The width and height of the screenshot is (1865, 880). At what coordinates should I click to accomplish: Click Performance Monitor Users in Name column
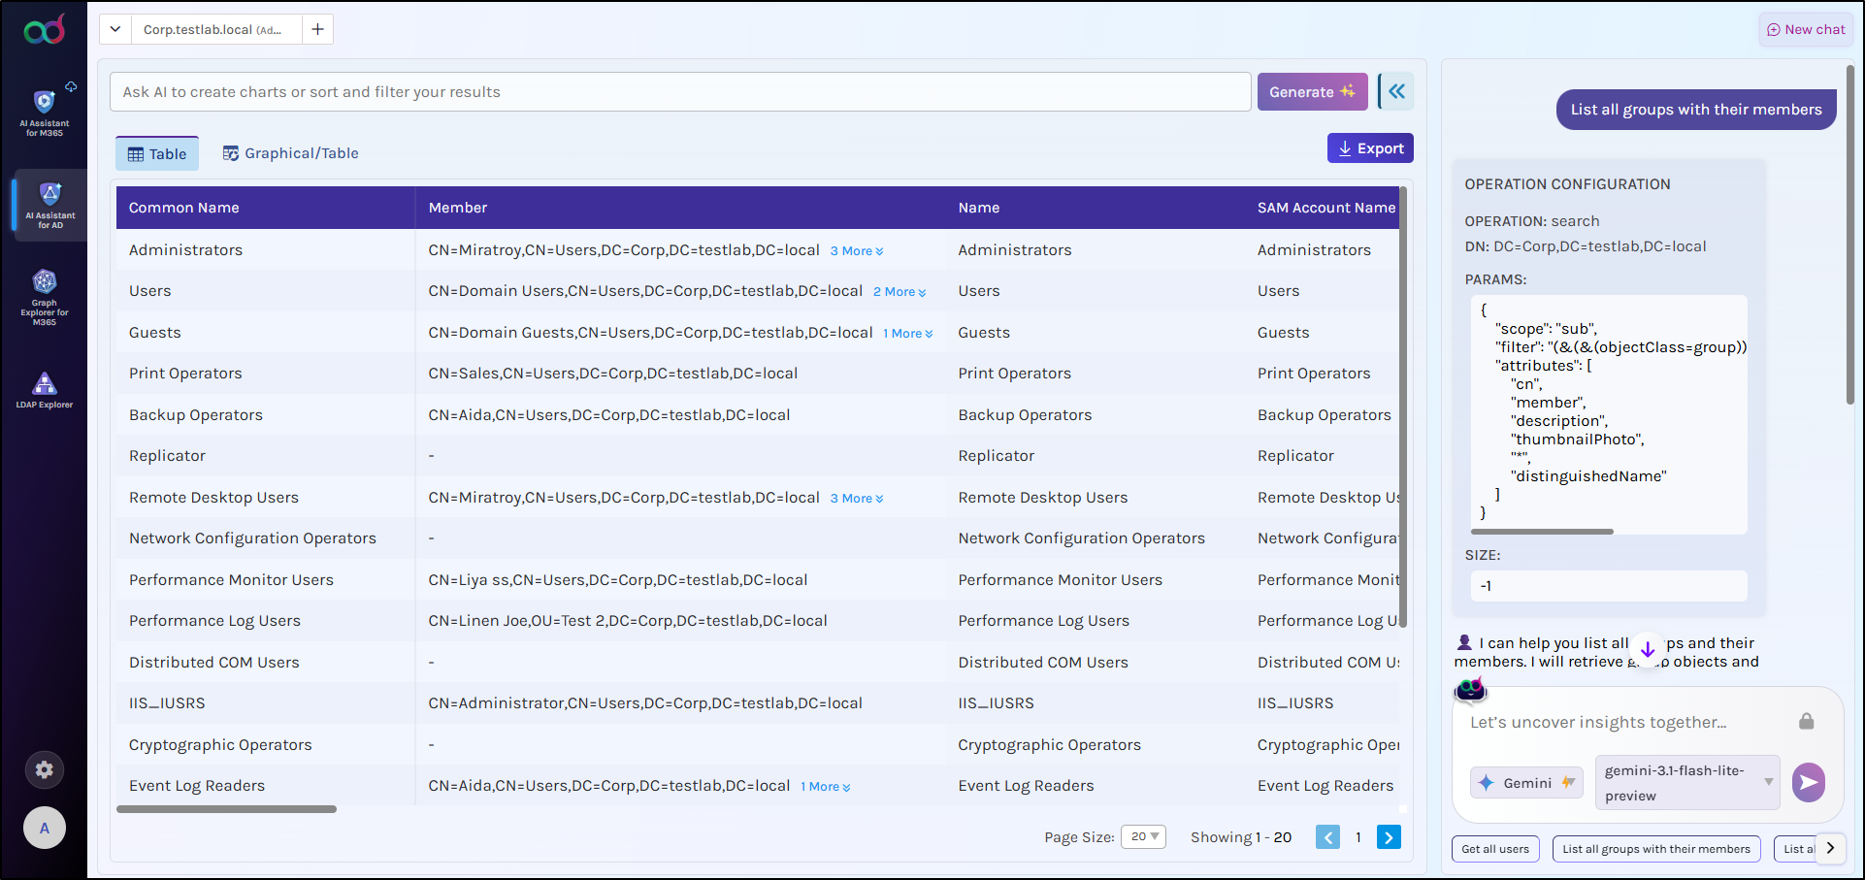click(x=1060, y=580)
